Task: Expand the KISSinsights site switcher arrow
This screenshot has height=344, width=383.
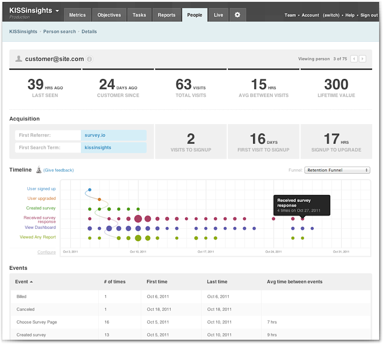Action: [x=57, y=11]
